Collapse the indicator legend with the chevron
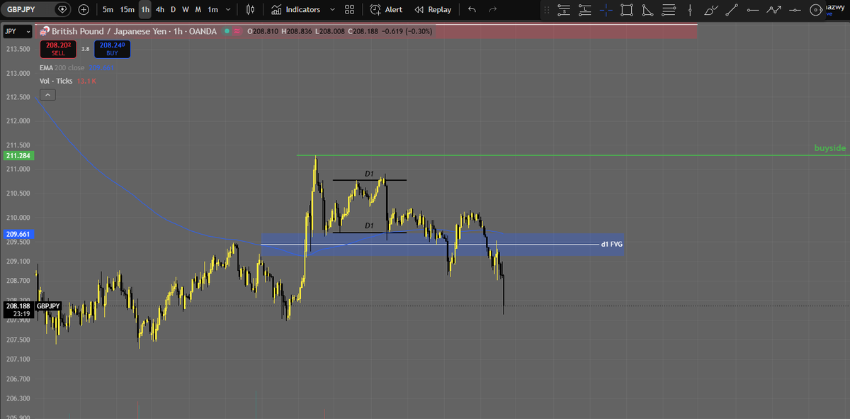The width and height of the screenshot is (850, 419). point(47,95)
